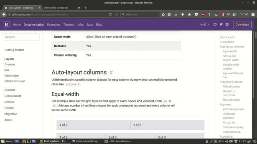Click the Rechercher search box

point(140,14)
